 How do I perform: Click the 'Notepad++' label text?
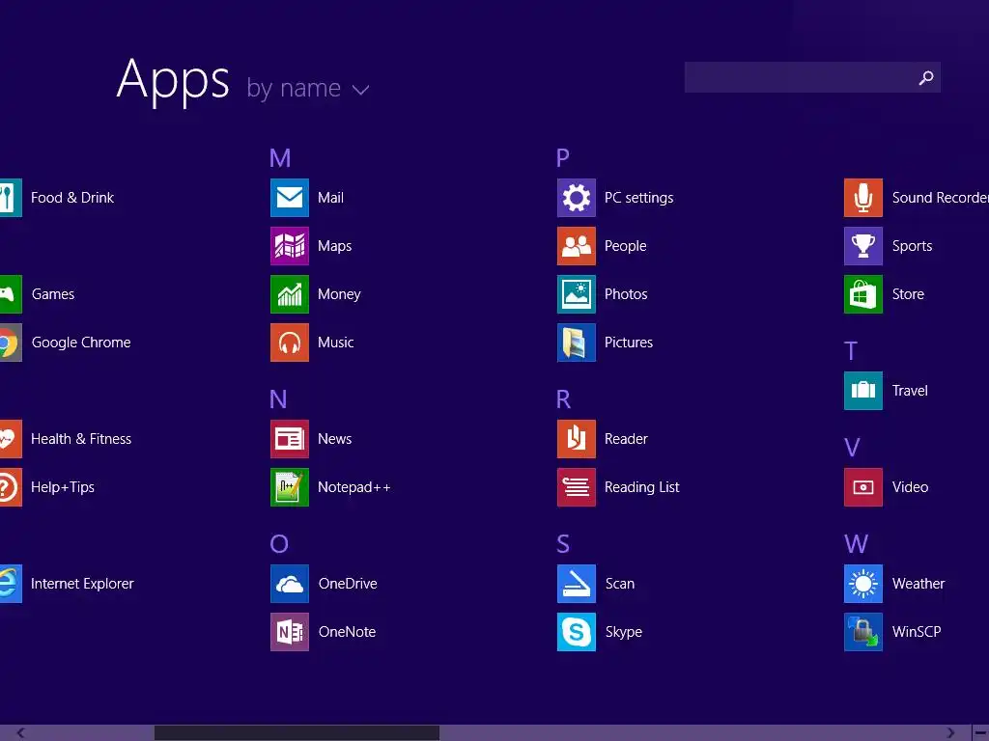pyautogui.click(x=353, y=487)
